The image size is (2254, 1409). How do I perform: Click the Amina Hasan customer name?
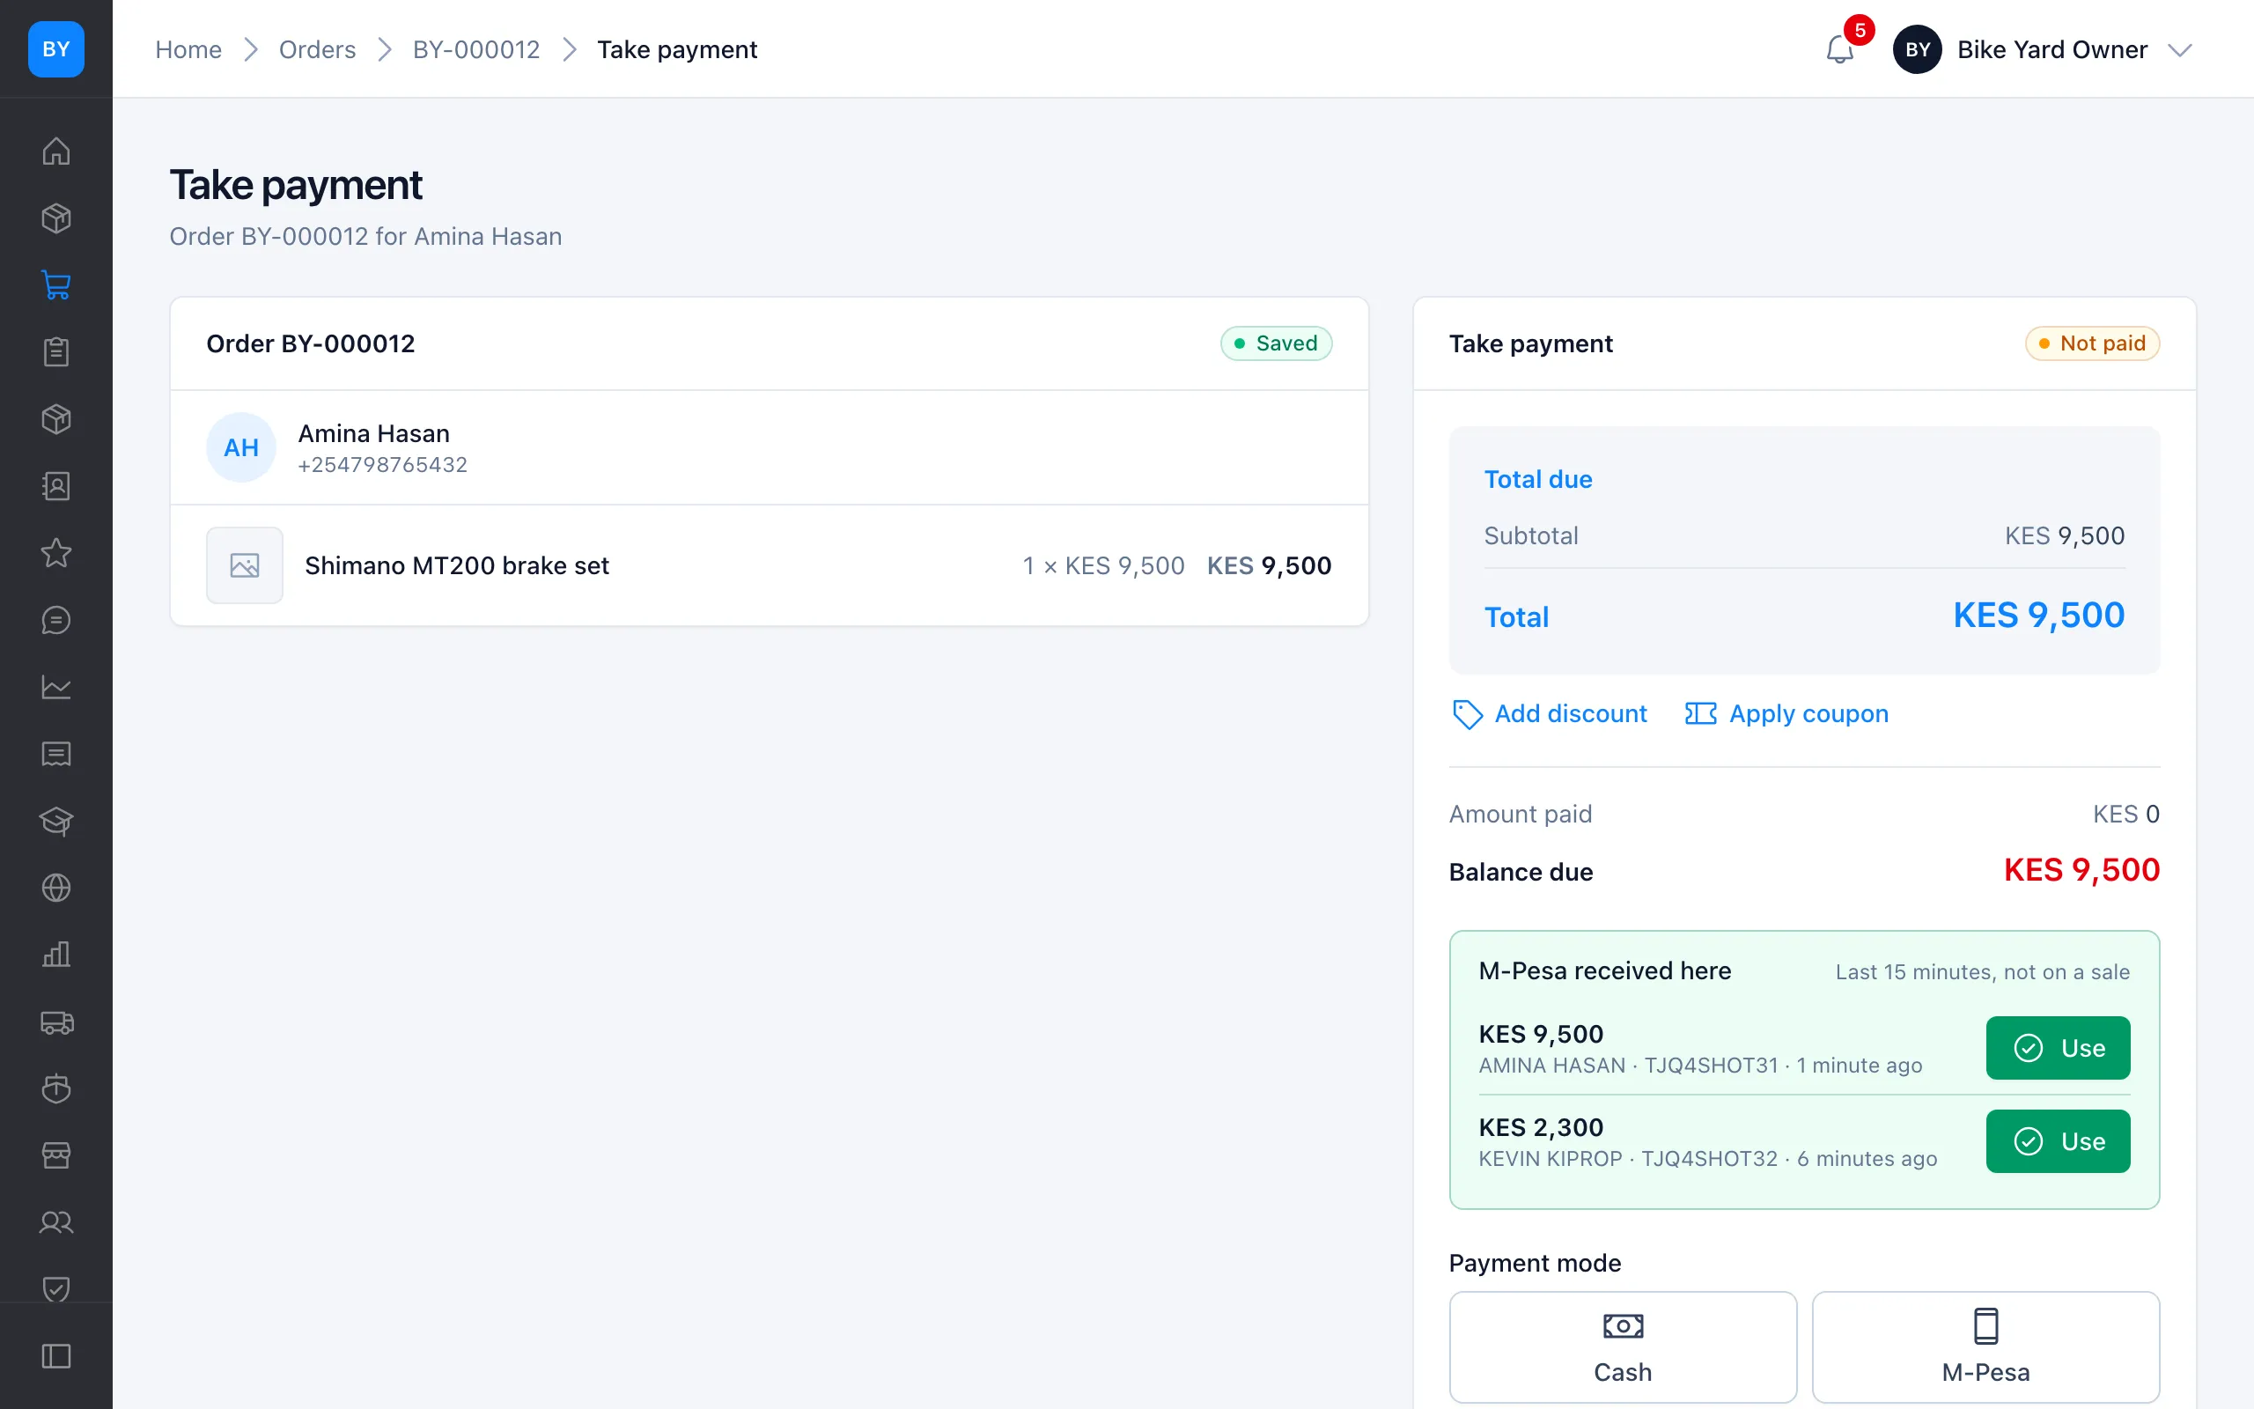(373, 433)
